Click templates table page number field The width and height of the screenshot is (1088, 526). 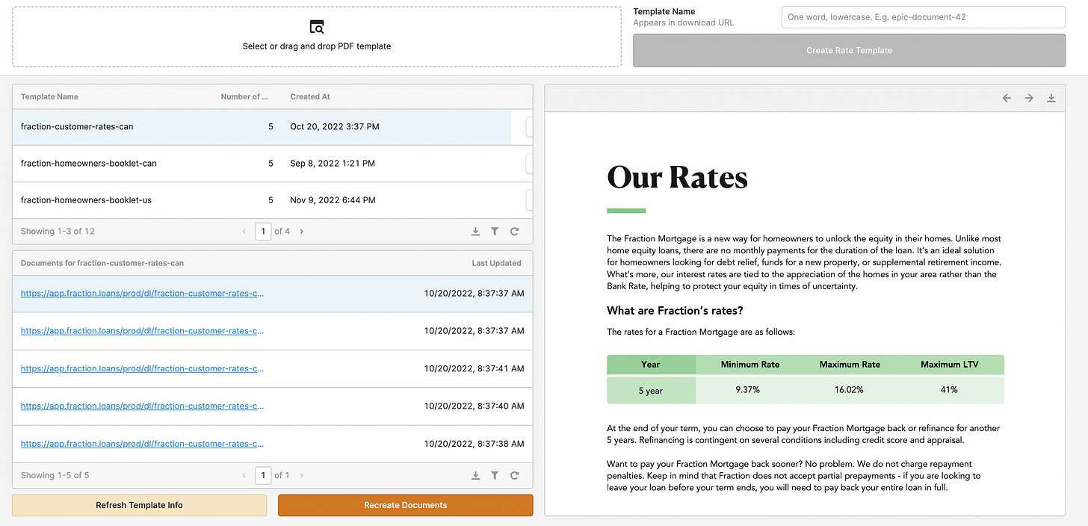[263, 232]
